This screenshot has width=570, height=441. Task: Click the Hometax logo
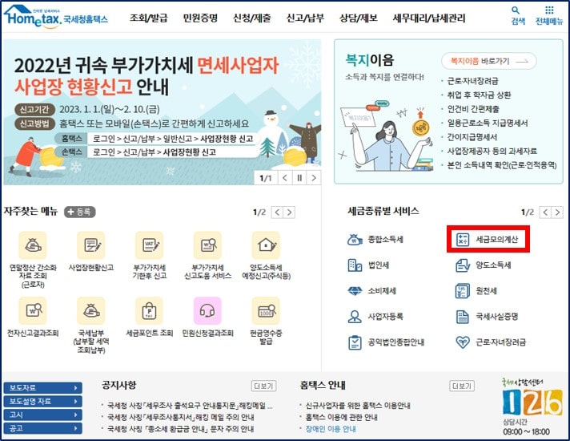(x=56, y=17)
